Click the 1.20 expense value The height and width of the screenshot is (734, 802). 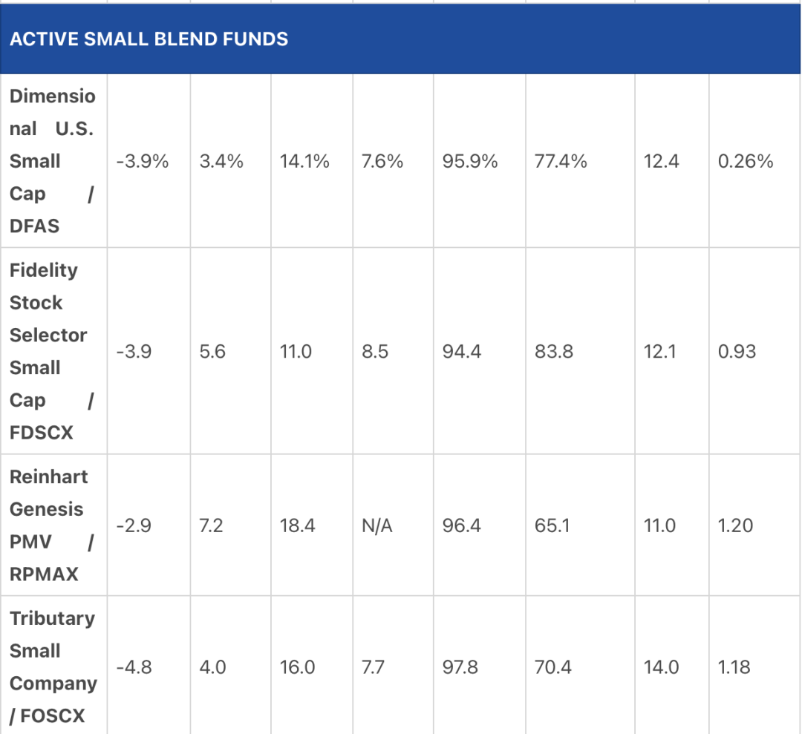tap(735, 525)
